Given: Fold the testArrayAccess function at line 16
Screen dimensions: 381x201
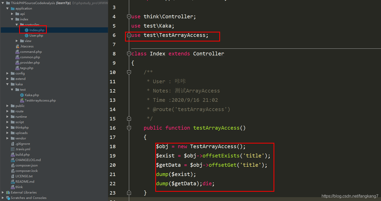Looking at the screenshot, I should (129, 128).
